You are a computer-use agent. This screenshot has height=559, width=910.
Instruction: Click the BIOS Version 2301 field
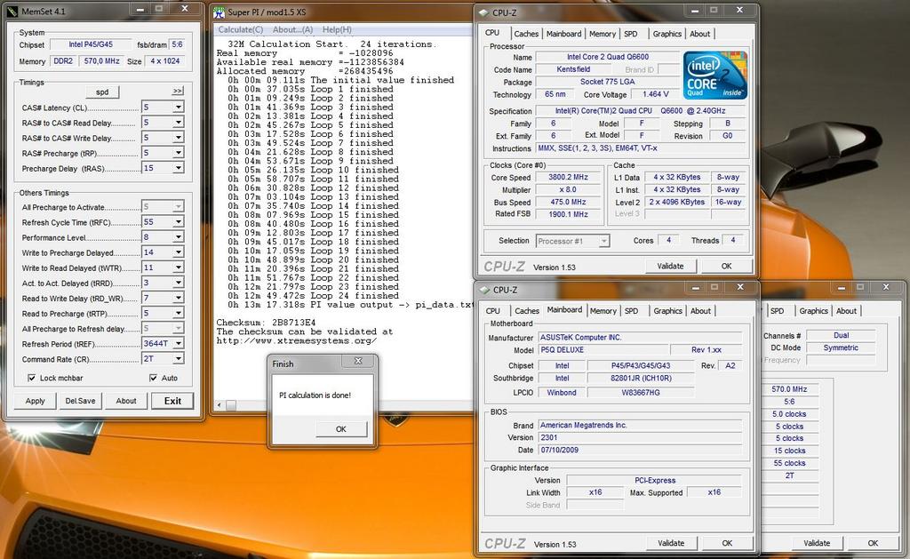click(x=640, y=437)
